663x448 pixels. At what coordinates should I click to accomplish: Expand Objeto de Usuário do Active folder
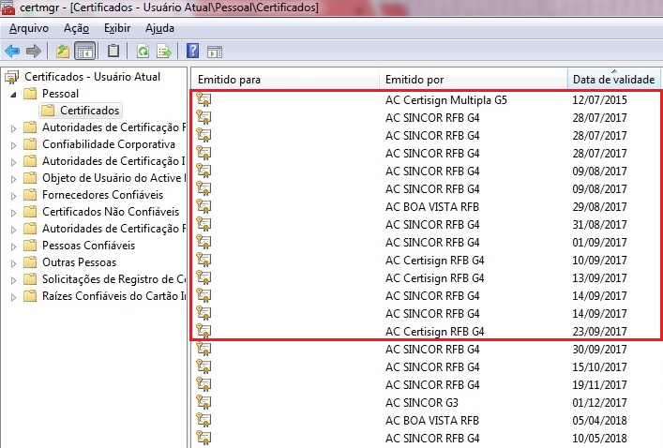tap(13, 179)
